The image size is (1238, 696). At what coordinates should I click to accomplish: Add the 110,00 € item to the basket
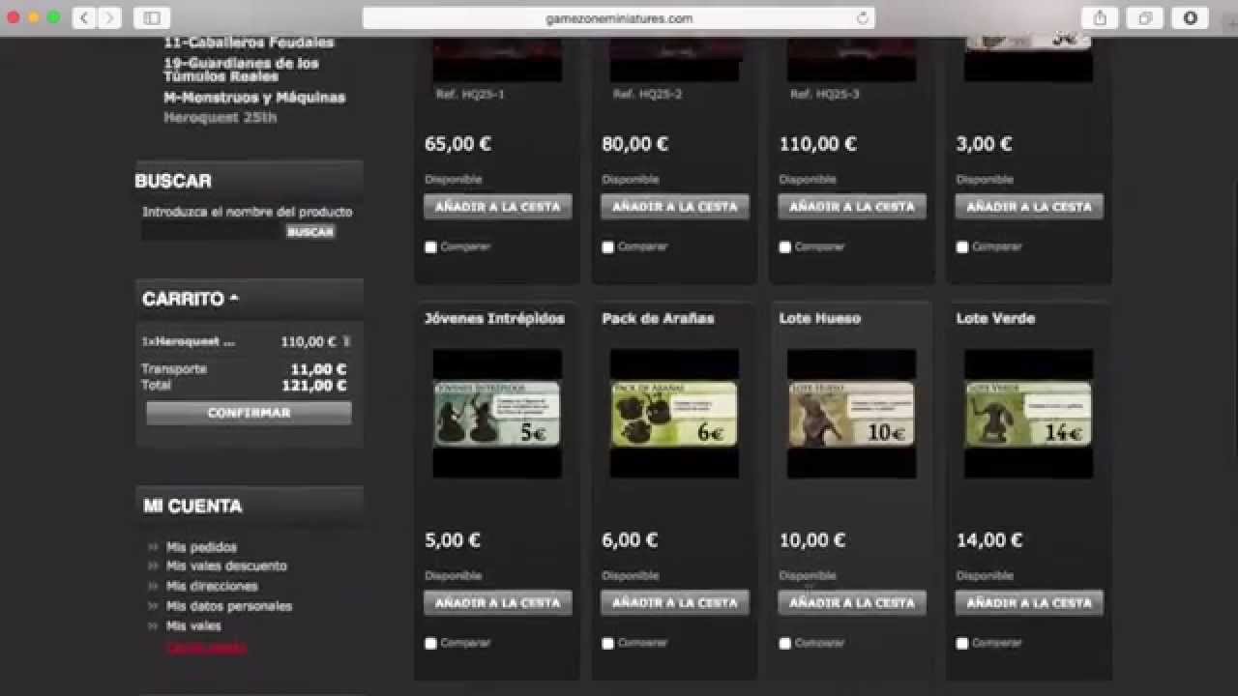pos(852,207)
